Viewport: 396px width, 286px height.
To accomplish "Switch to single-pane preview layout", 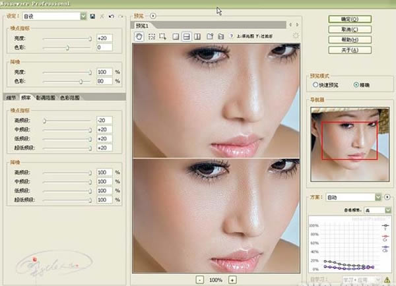I will click(176, 36).
